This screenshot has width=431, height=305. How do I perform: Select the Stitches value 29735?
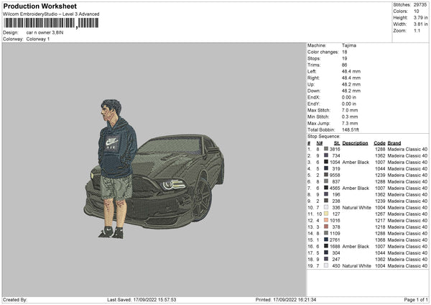(x=420, y=5)
